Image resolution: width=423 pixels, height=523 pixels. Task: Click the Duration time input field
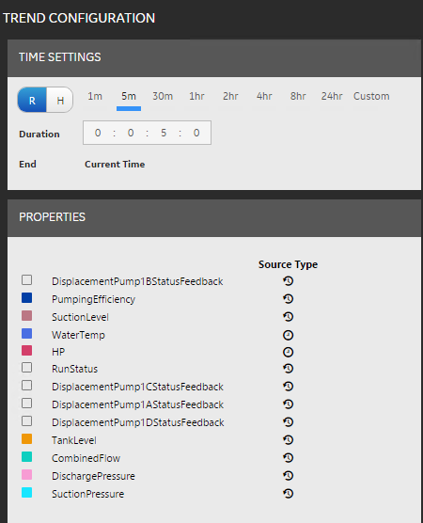[x=147, y=133]
